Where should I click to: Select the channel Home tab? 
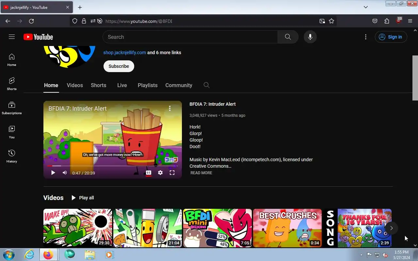pyautogui.click(x=51, y=85)
